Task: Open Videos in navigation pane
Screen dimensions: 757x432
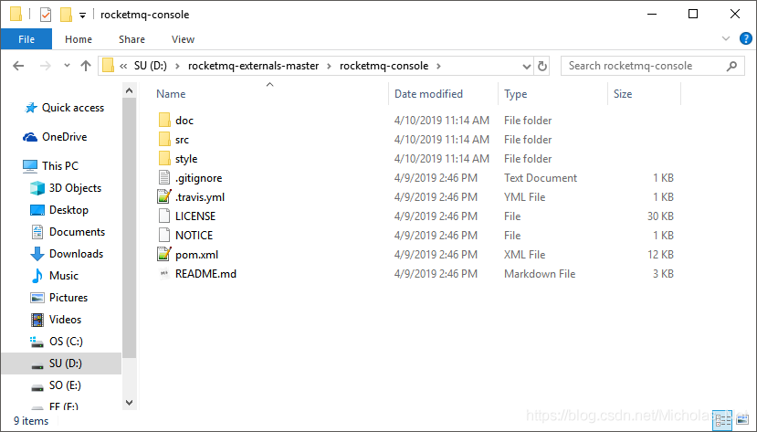Action: pos(65,320)
